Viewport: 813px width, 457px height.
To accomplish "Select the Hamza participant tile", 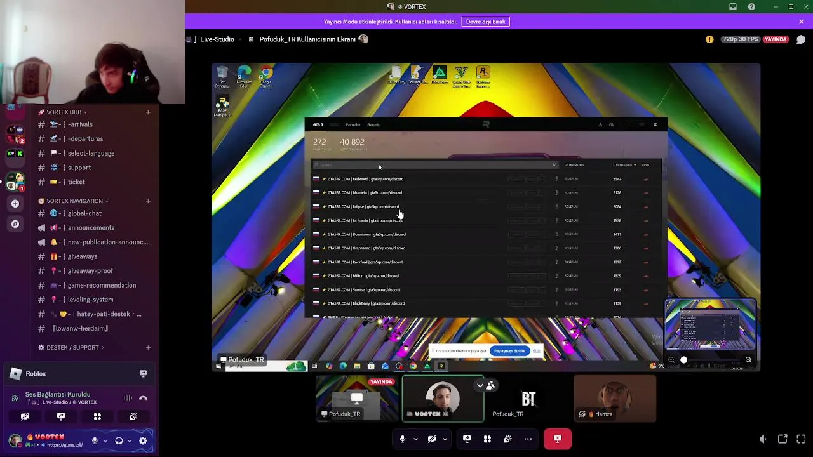I will 615,399.
